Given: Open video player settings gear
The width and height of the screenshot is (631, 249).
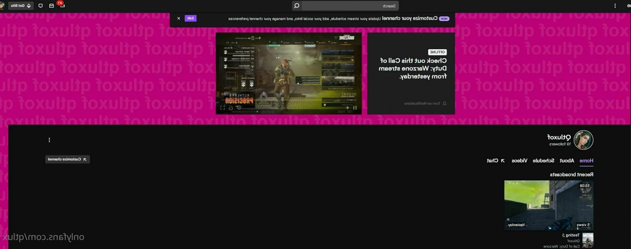Looking at the screenshot, I should [x=239, y=107].
